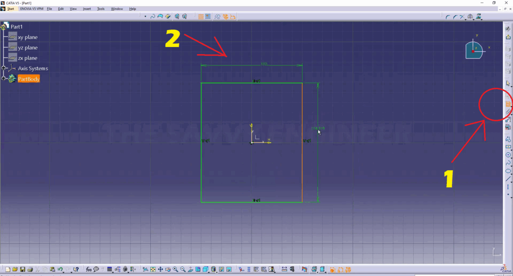Select the arrow Select tool in right toolbar
This screenshot has width=513, height=276.
(508, 83)
